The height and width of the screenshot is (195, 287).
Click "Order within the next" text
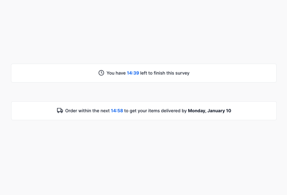[x=87, y=111]
